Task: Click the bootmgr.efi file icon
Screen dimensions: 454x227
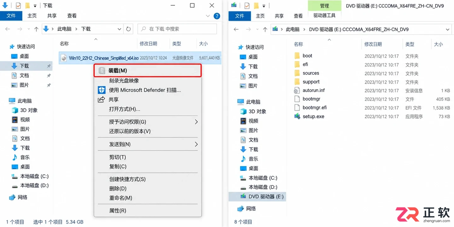Action: 297,108
